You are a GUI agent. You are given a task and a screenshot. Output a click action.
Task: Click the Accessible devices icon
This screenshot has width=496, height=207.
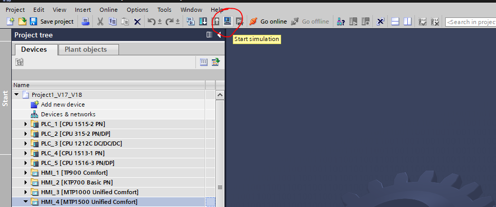click(341, 22)
